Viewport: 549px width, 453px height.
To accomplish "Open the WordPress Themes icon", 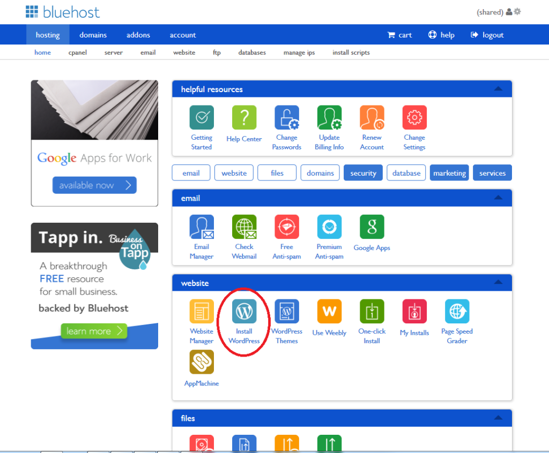I will tap(287, 311).
